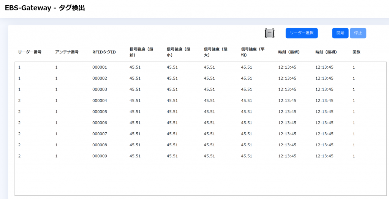The image size is (389, 199).
Task: Click the RFIDタグID column header
Action: pos(104,52)
